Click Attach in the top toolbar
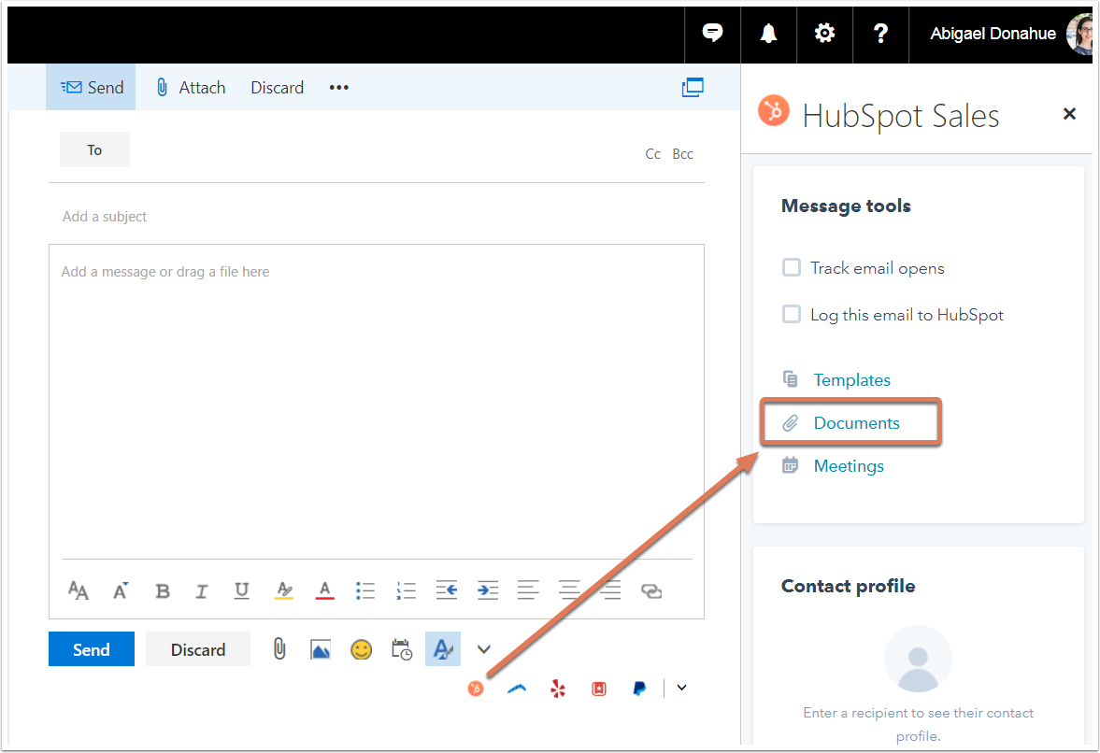The height and width of the screenshot is (753, 1100). pos(191,88)
